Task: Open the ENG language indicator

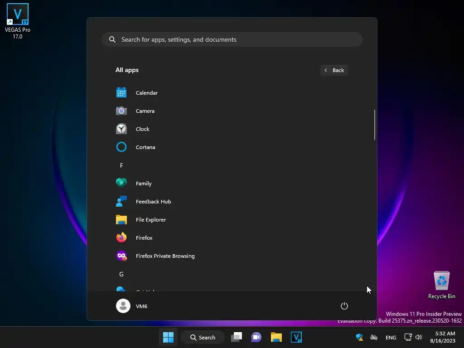Action: coord(391,337)
